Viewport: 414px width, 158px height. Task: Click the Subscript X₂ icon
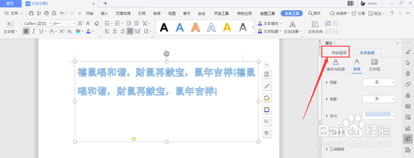point(70,31)
